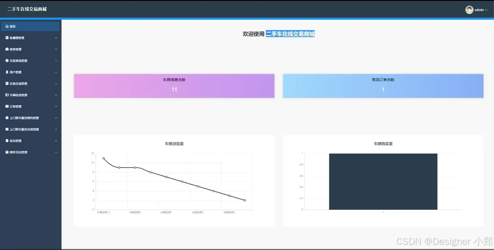Click the number 1 in blue card
Screen dimensions: 494x250
pos(383,89)
